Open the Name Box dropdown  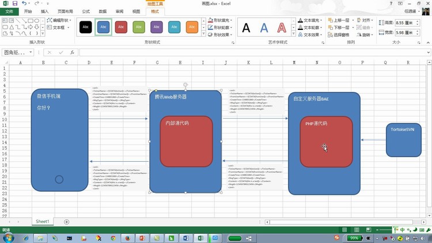(31, 52)
